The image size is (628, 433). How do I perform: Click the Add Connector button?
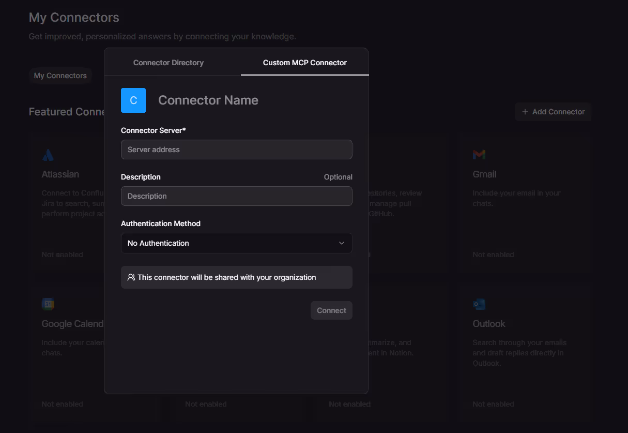[x=553, y=112]
